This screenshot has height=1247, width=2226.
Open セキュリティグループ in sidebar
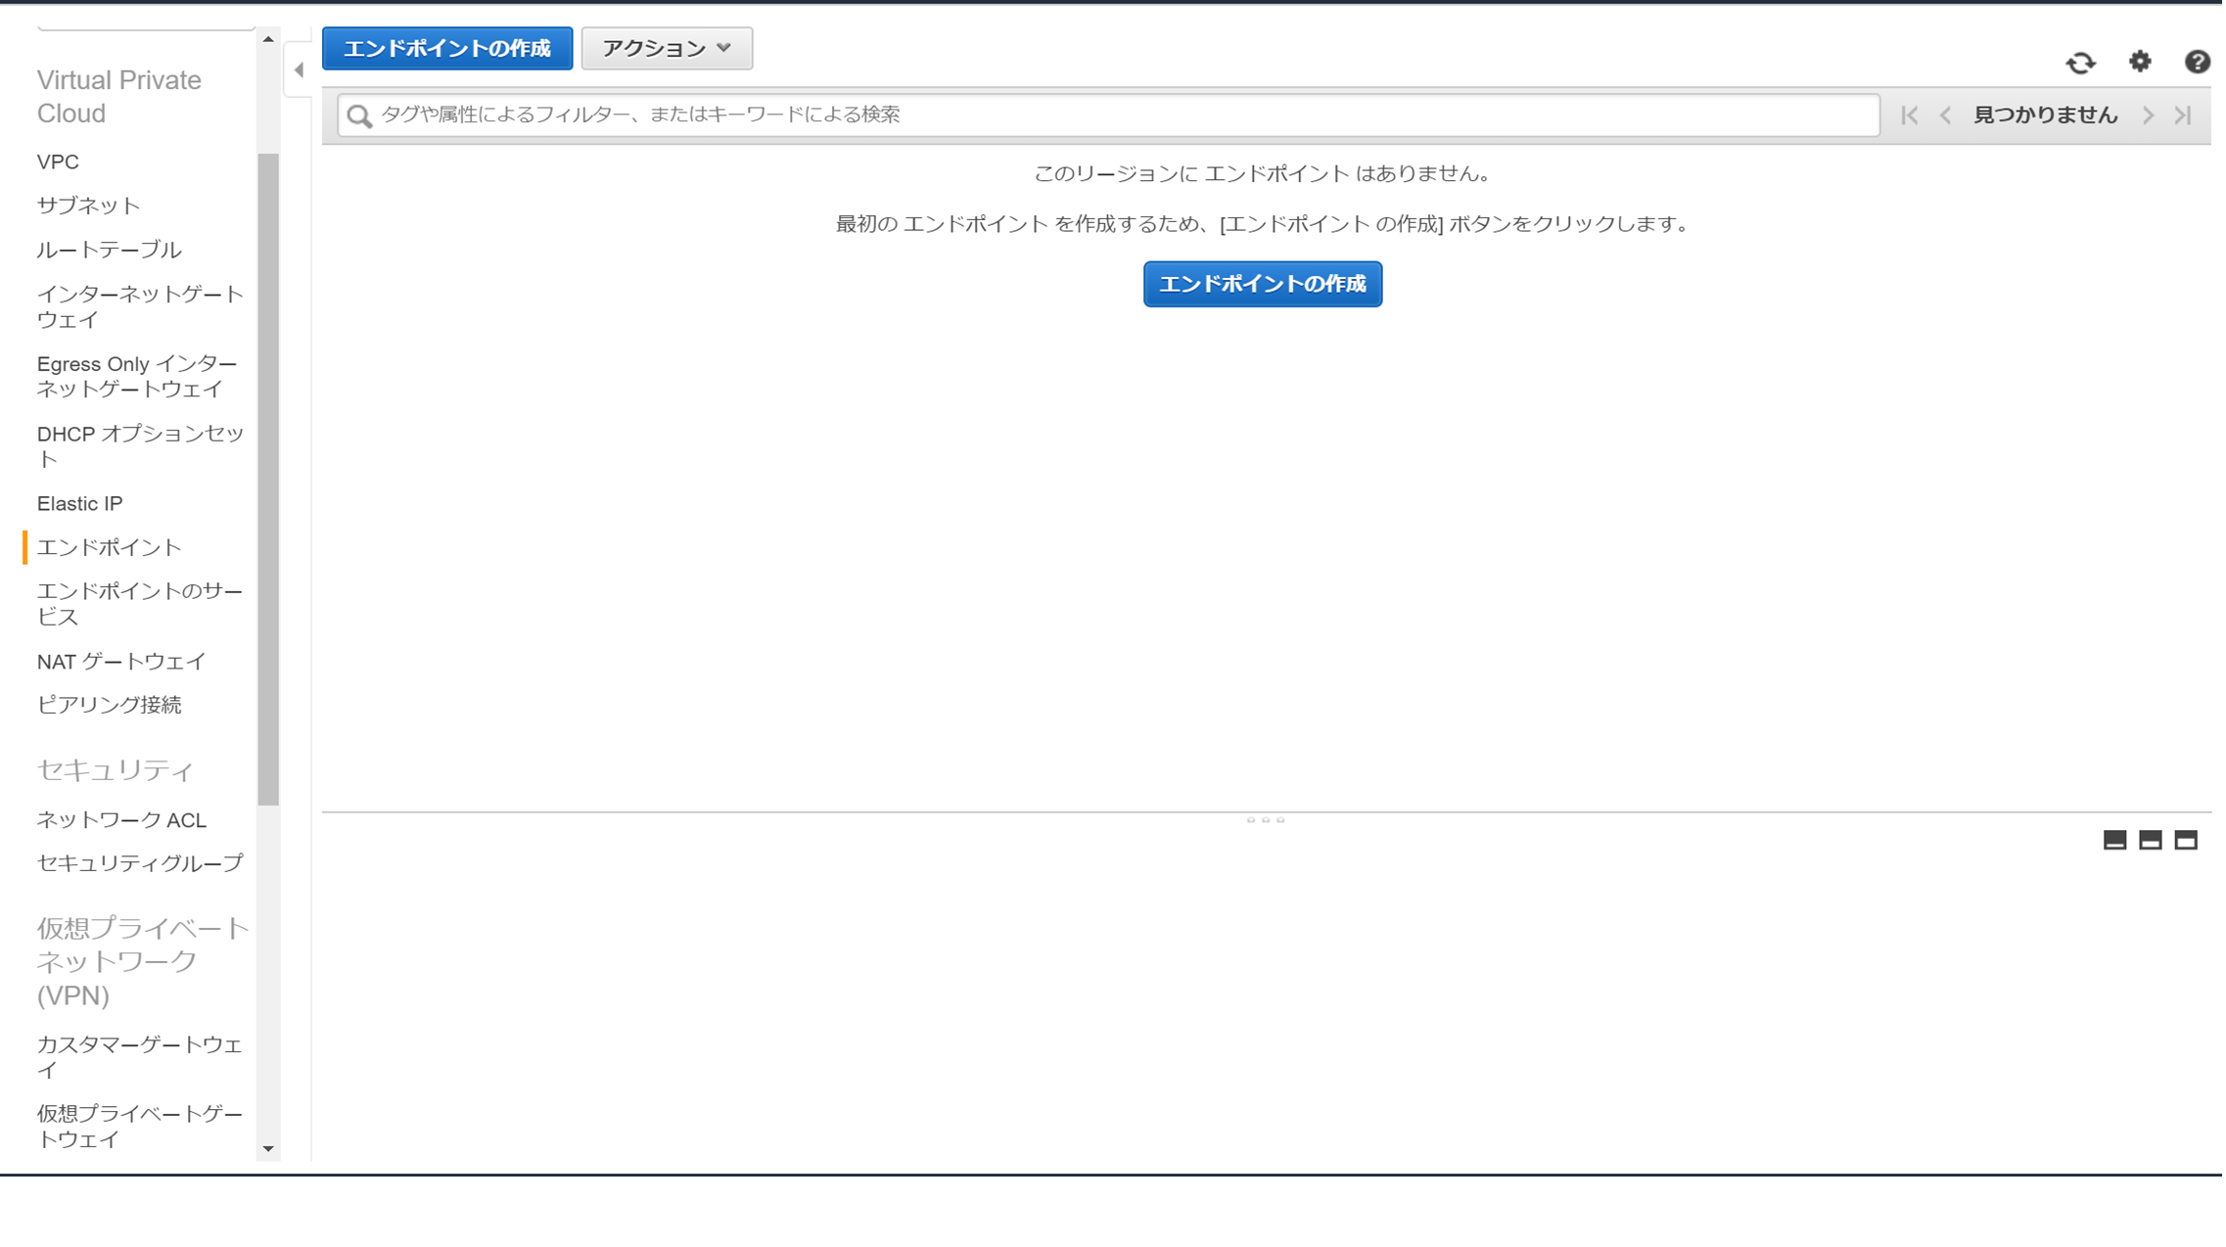tap(140, 864)
